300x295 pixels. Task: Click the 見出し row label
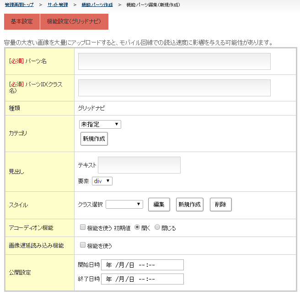click(x=16, y=172)
